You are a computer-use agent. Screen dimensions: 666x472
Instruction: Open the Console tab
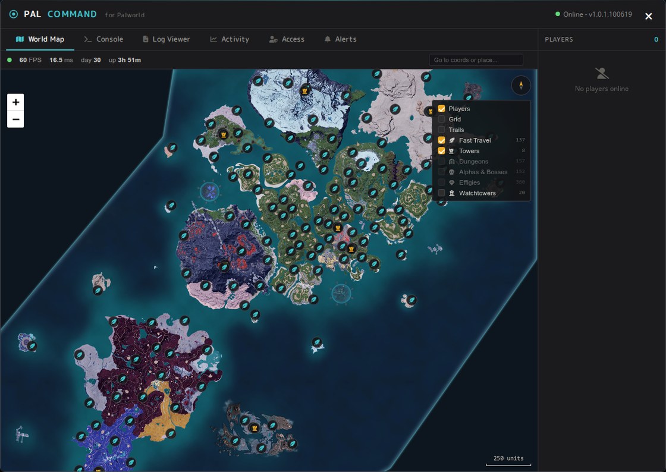pyautogui.click(x=103, y=39)
